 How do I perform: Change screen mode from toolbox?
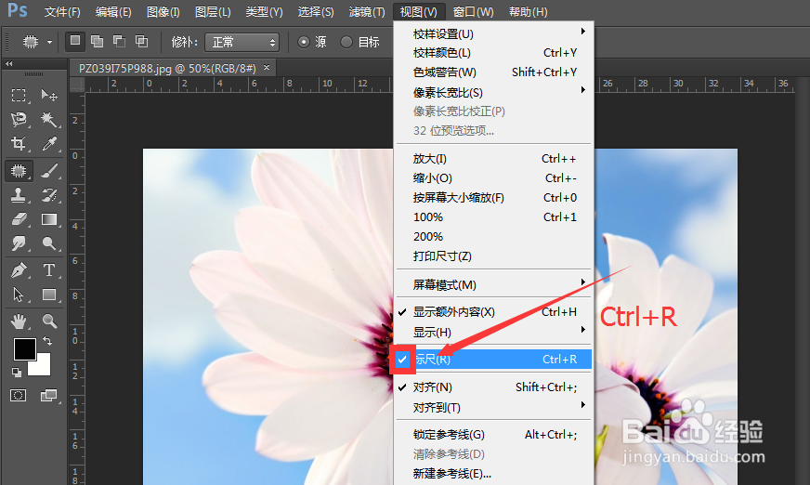click(48, 396)
